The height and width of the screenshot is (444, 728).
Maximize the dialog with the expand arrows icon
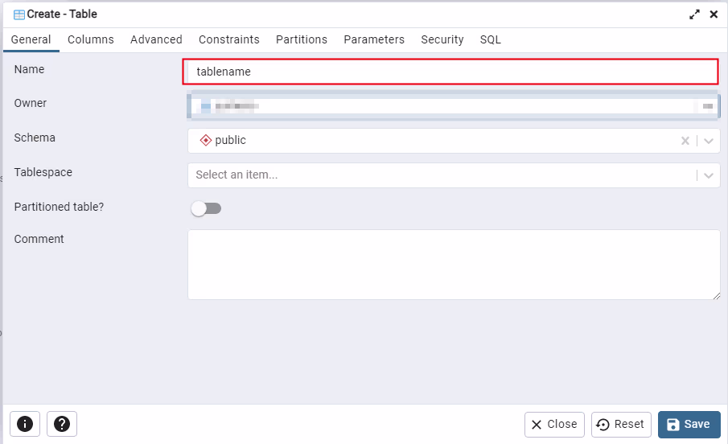pyautogui.click(x=694, y=14)
